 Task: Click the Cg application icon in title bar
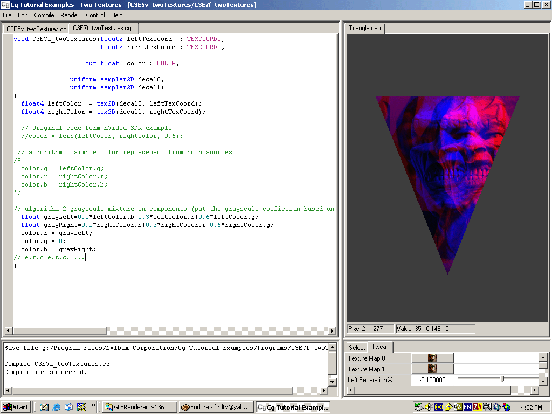(5, 4)
